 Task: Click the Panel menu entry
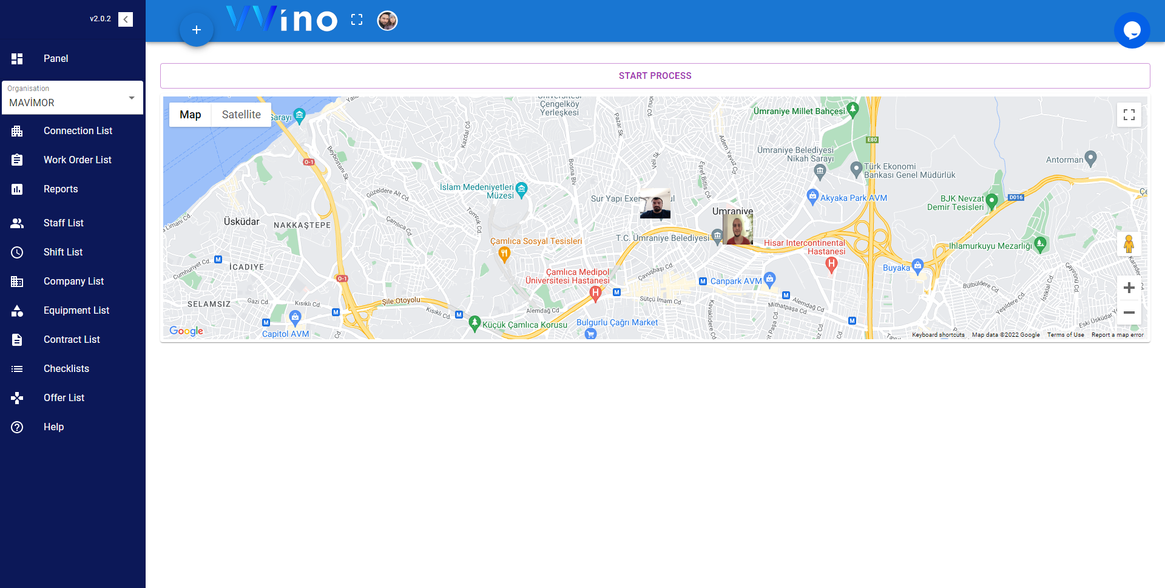56,58
